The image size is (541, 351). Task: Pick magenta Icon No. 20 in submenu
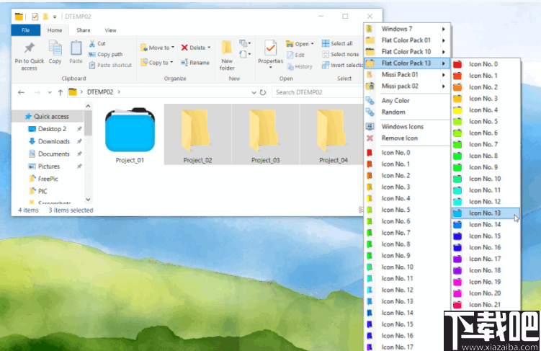[x=486, y=293]
